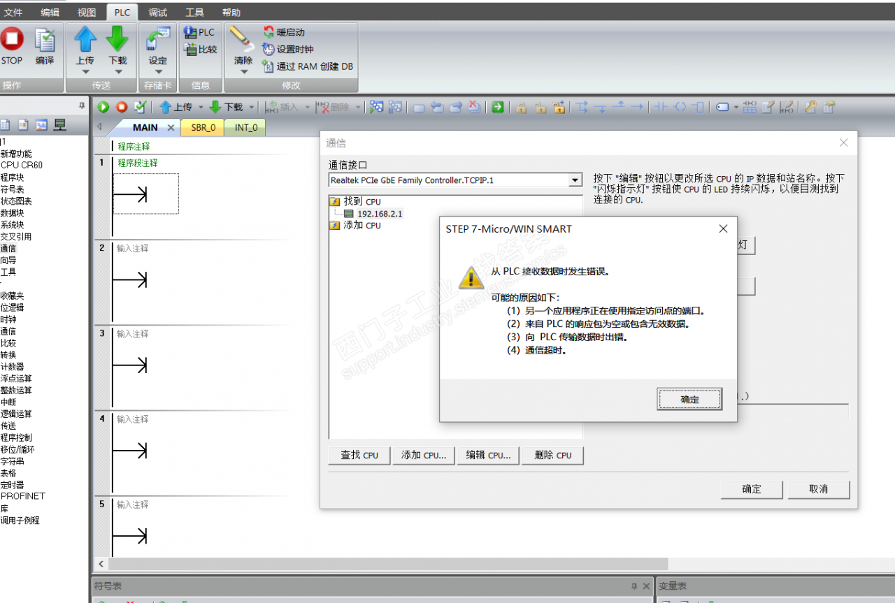Select 定时器 in instruction tree
The height and width of the screenshot is (603, 895).
(x=12, y=484)
